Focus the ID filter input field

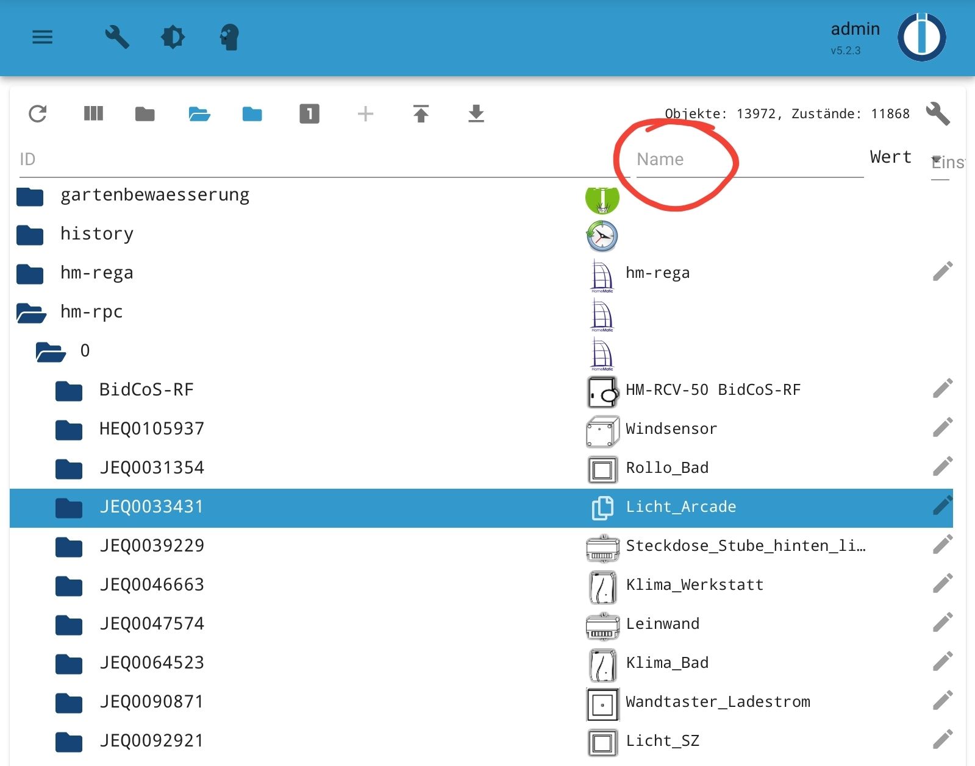323,160
